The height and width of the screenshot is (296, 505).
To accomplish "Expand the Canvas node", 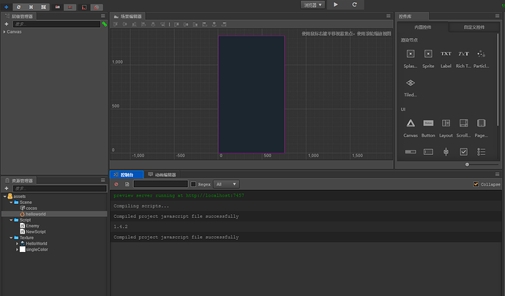I will (x=4, y=31).
